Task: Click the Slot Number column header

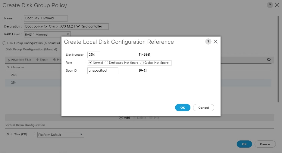Action: click(16, 67)
